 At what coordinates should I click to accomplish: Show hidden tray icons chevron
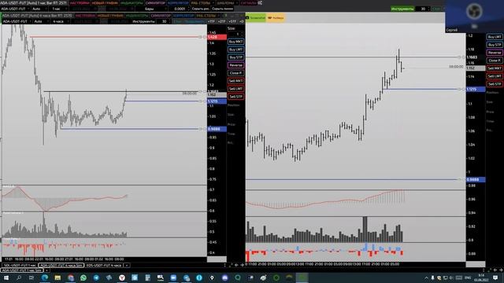(x=426, y=277)
